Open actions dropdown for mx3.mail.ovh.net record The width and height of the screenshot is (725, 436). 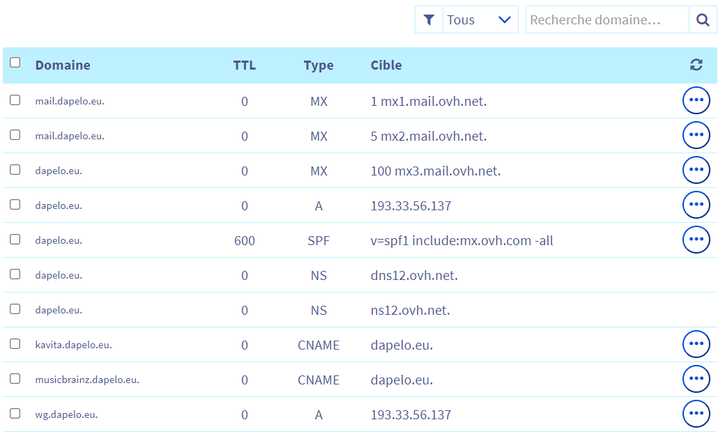[x=696, y=171]
